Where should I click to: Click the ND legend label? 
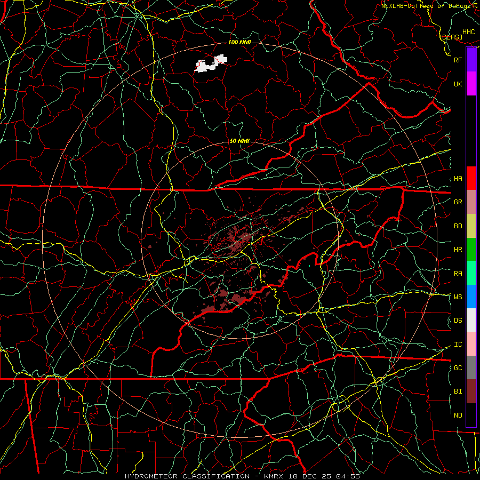(x=458, y=415)
